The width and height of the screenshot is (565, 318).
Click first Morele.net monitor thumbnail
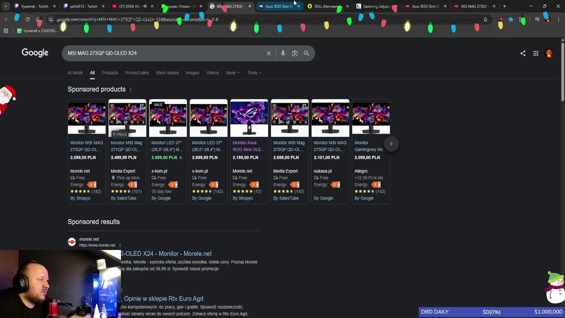(x=87, y=118)
